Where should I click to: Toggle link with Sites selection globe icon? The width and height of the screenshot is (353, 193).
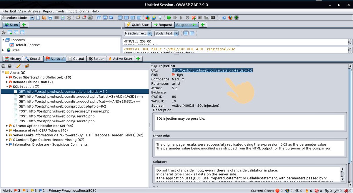[x=10, y=66]
